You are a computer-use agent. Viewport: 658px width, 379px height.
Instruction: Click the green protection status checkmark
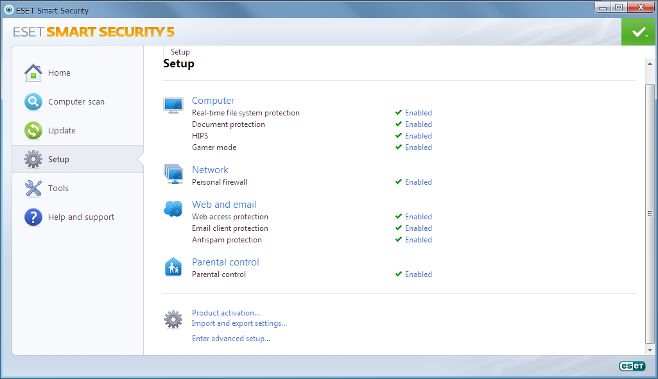(x=638, y=32)
